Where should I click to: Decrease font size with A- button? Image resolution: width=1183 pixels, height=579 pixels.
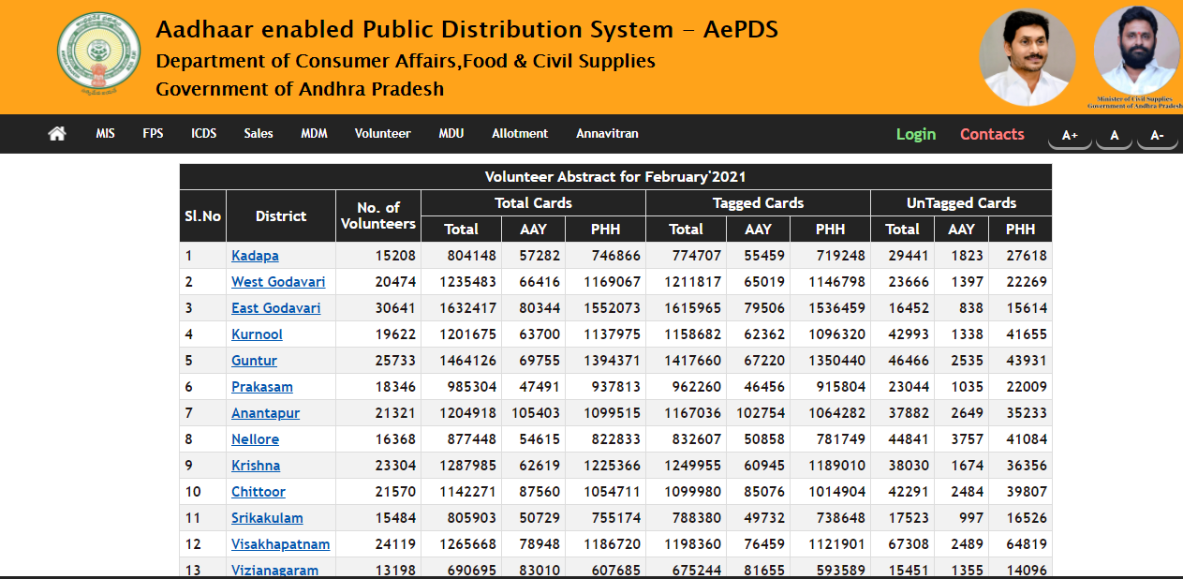pyautogui.click(x=1157, y=136)
